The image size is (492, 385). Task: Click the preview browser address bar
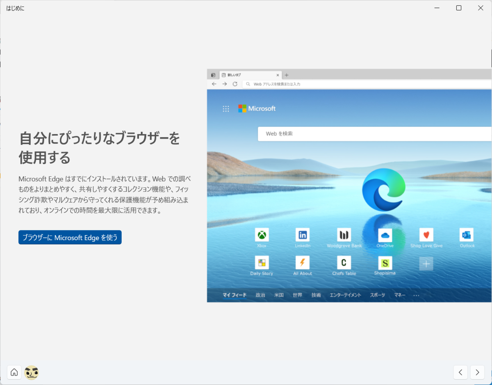(x=367, y=84)
